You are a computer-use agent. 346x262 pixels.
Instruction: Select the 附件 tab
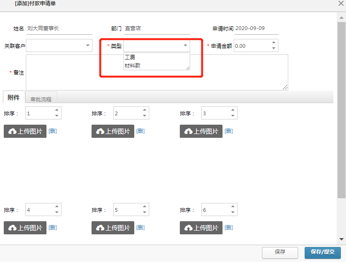(x=14, y=97)
